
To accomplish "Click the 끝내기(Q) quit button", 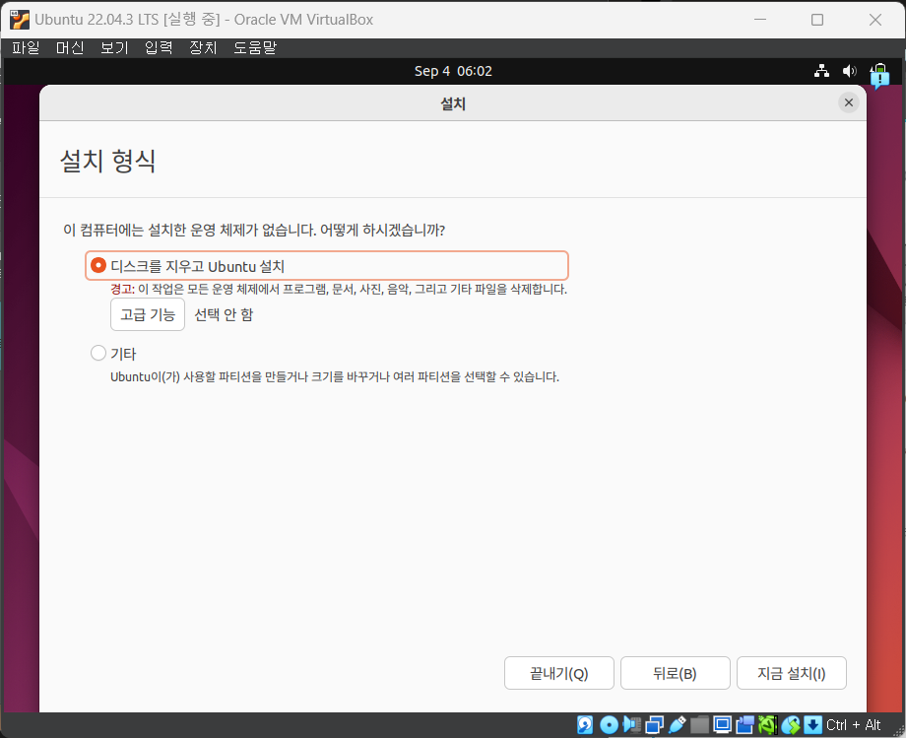I will point(558,673).
